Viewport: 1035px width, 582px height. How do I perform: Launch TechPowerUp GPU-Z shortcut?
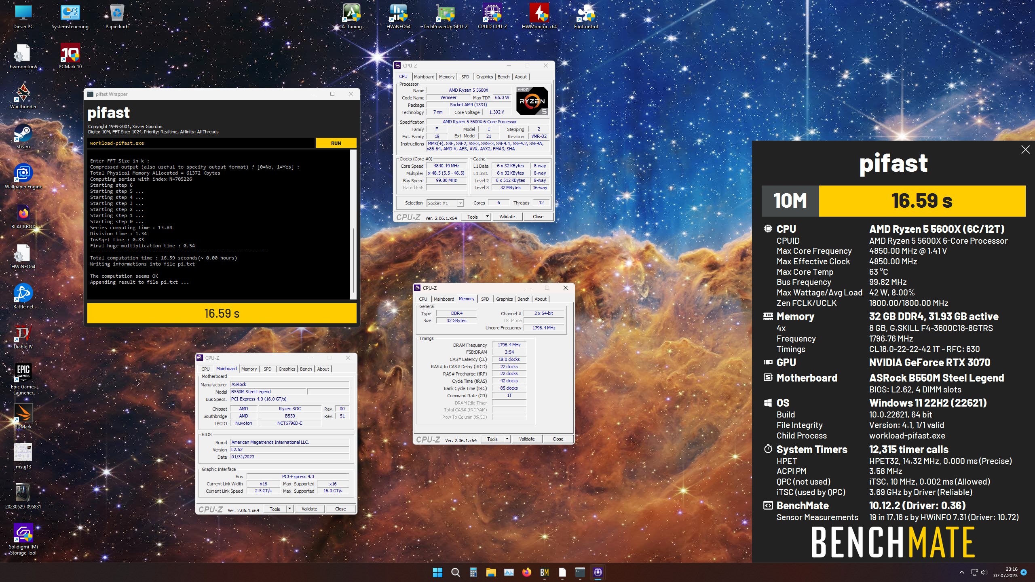(445, 17)
